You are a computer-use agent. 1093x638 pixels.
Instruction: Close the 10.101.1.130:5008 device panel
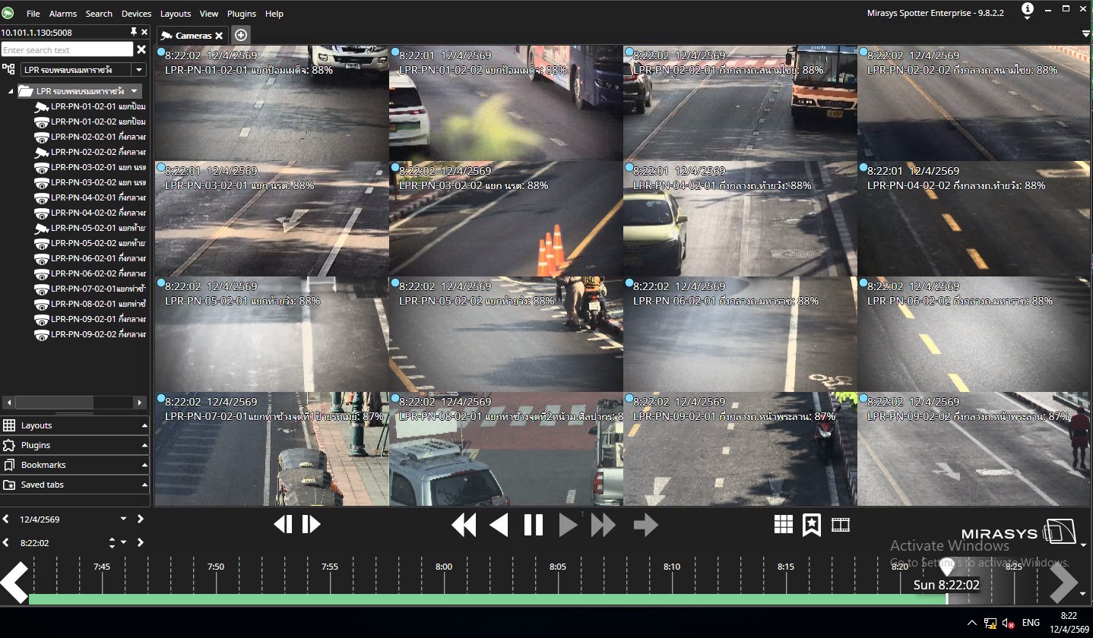[x=144, y=32]
